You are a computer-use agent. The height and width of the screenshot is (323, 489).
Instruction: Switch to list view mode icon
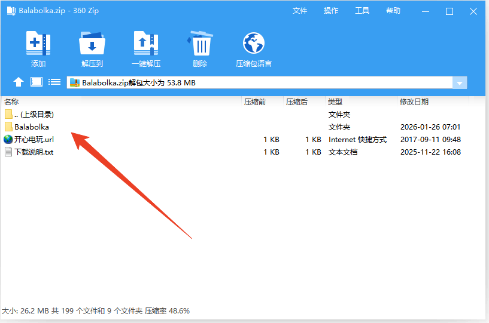click(x=54, y=82)
